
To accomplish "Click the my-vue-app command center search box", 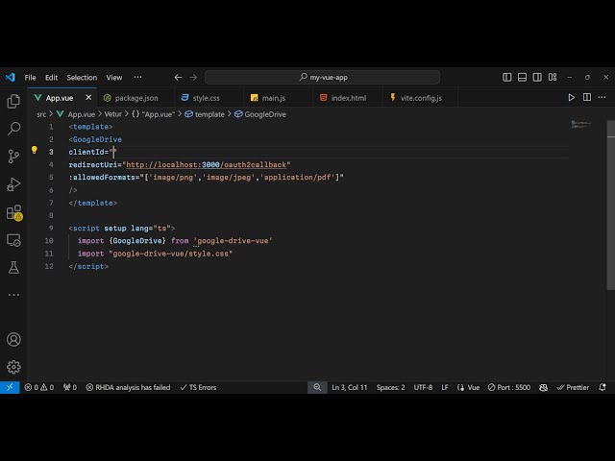I will coord(322,77).
